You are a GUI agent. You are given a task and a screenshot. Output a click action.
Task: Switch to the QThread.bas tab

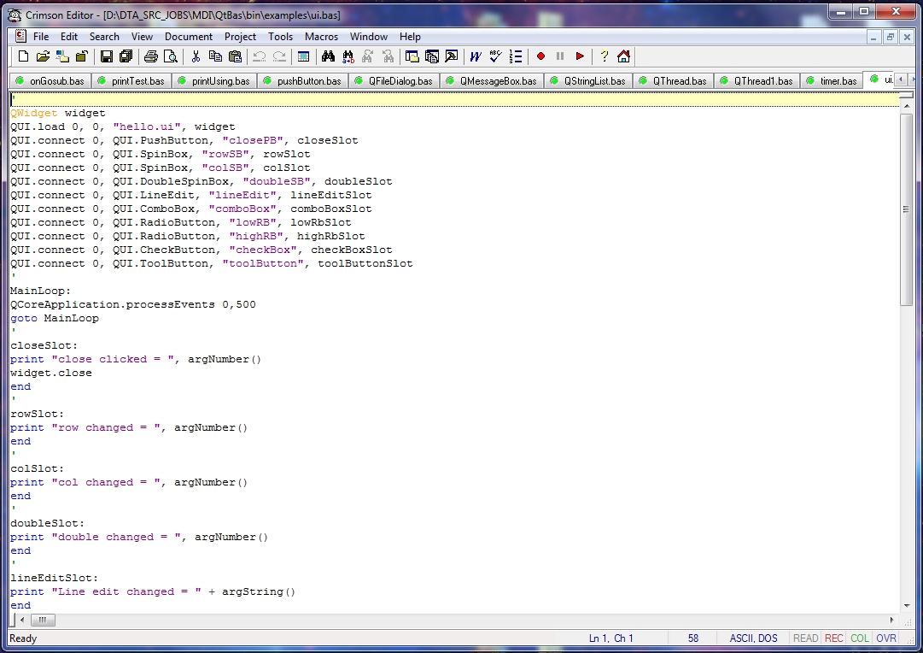pos(673,80)
